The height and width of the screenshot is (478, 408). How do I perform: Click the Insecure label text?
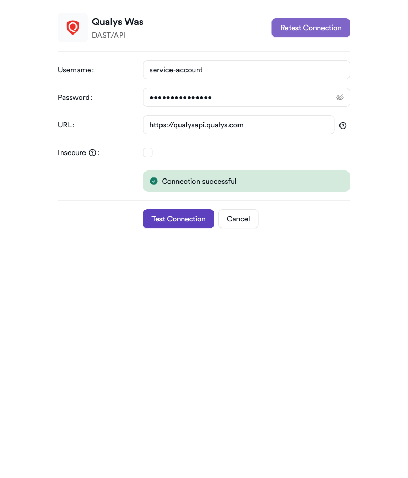pos(72,152)
